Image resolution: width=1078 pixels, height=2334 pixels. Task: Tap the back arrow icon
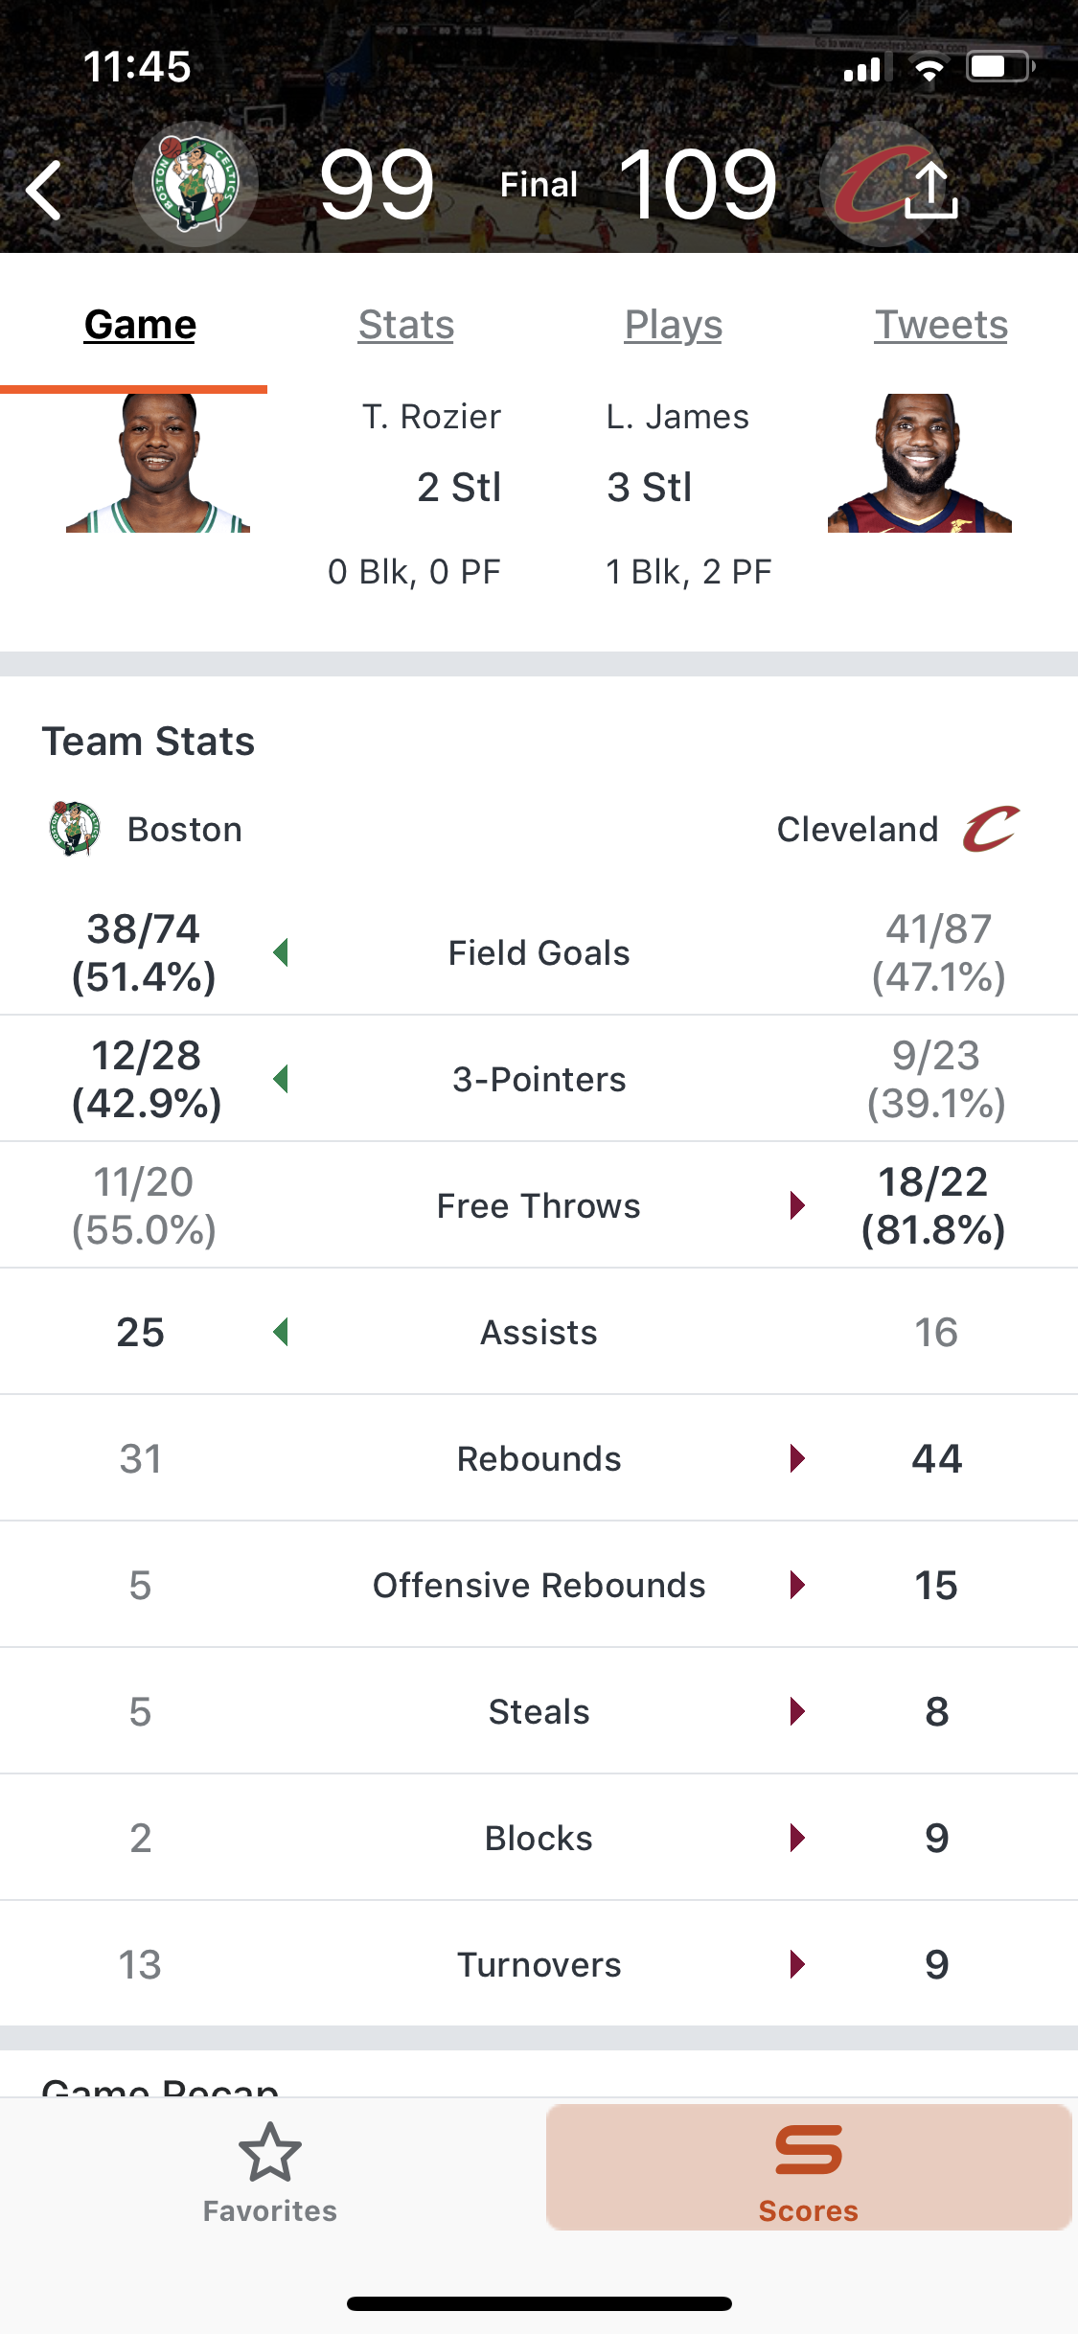click(44, 190)
